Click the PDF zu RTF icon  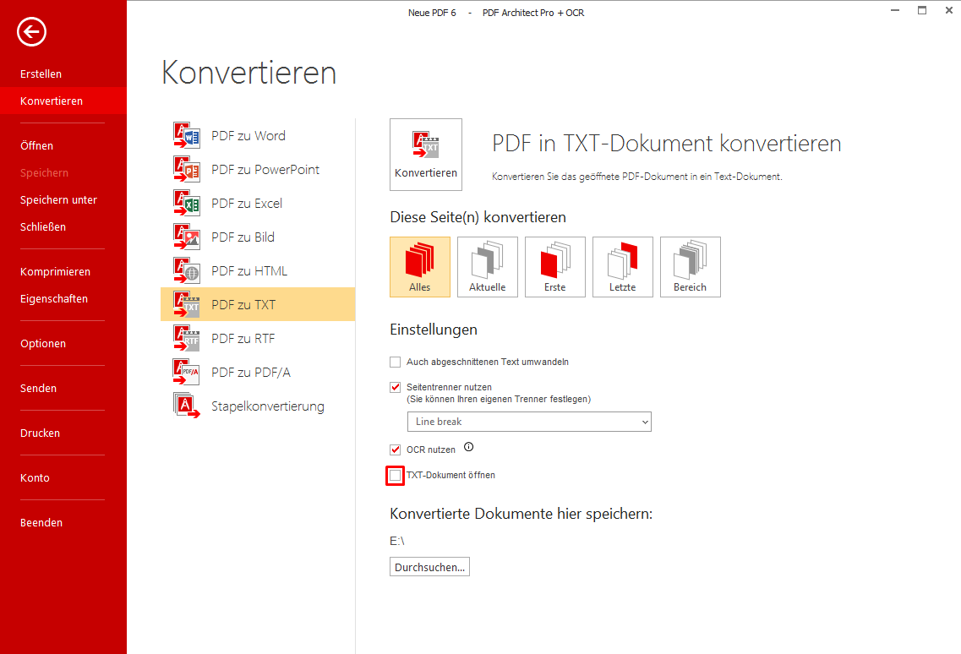coord(186,338)
